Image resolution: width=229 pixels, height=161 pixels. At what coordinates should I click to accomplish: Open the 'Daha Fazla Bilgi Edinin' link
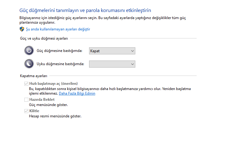[x=77, y=93]
